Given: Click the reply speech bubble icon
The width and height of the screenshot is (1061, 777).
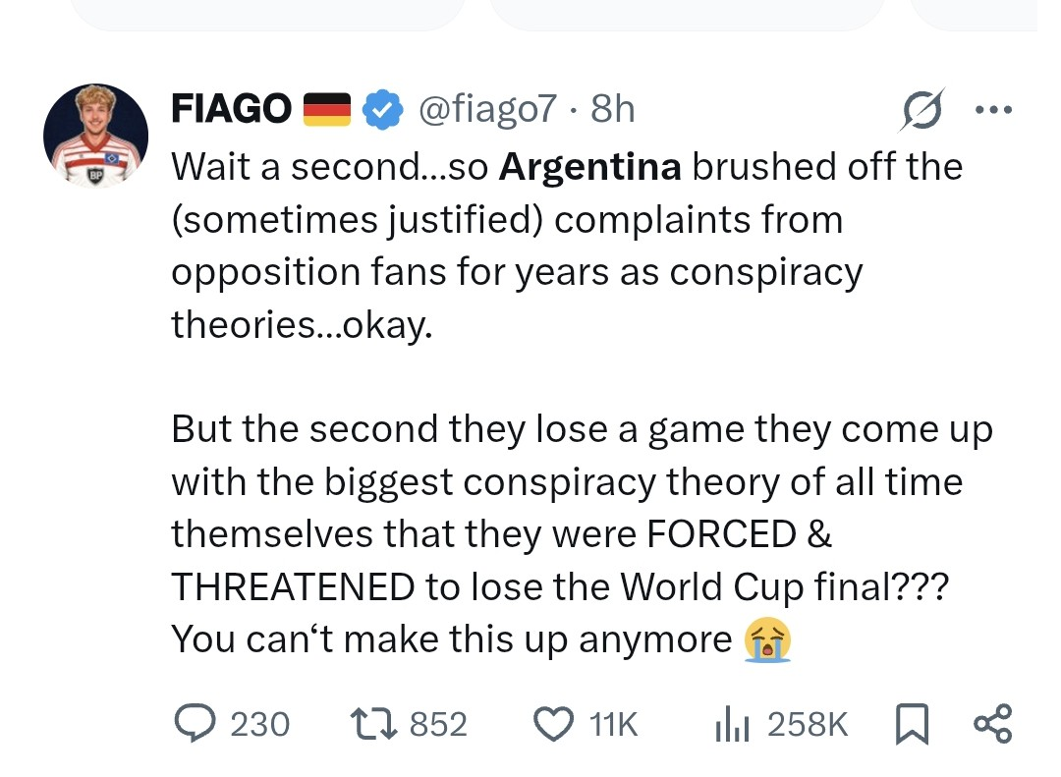Looking at the screenshot, I should [195, 724].
